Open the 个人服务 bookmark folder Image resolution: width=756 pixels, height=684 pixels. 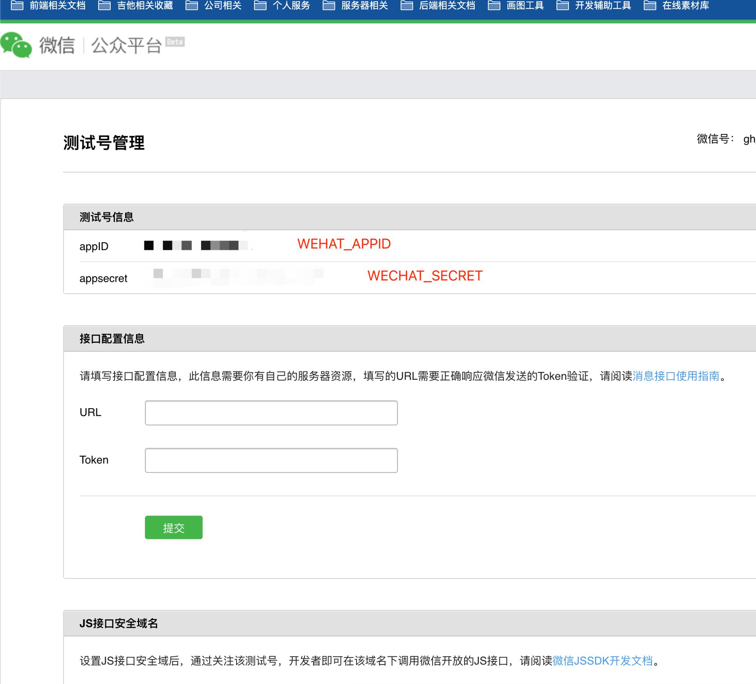coord(282,6)
